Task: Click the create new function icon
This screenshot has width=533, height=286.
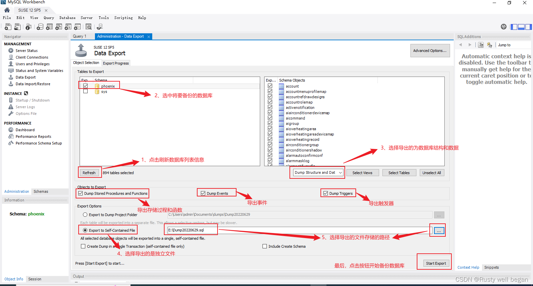Action: (x=77, y=27)
